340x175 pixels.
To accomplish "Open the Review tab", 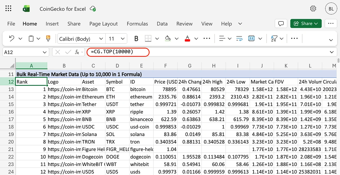I will coord(184,24).
